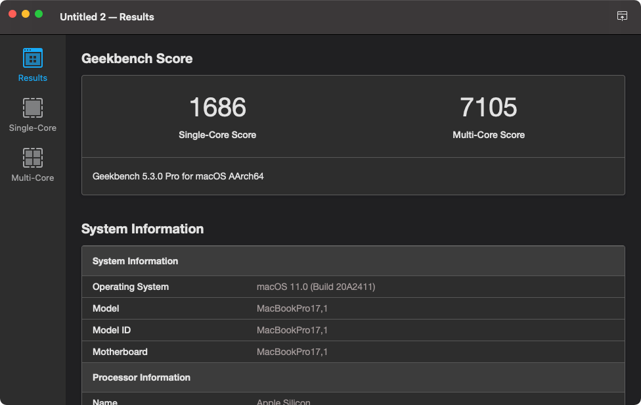
Task: Click the System Information table header row
Action: (x=353, y=261)
